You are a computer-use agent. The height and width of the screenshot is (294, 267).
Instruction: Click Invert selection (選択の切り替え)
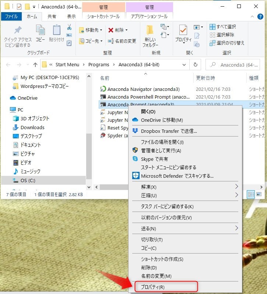[227, 43]
